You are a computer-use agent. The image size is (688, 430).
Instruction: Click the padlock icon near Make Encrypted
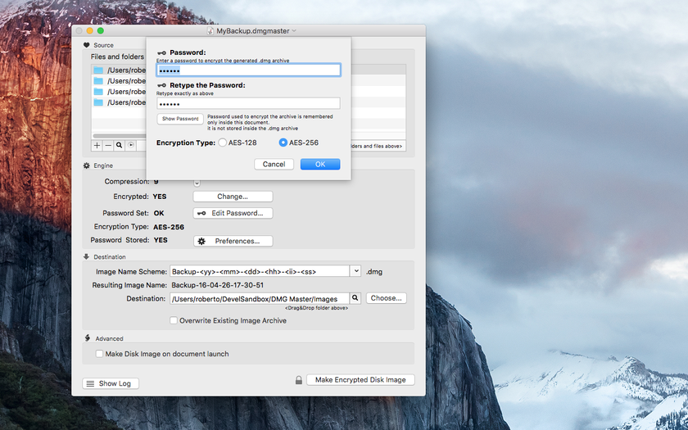tap(299, 380)
